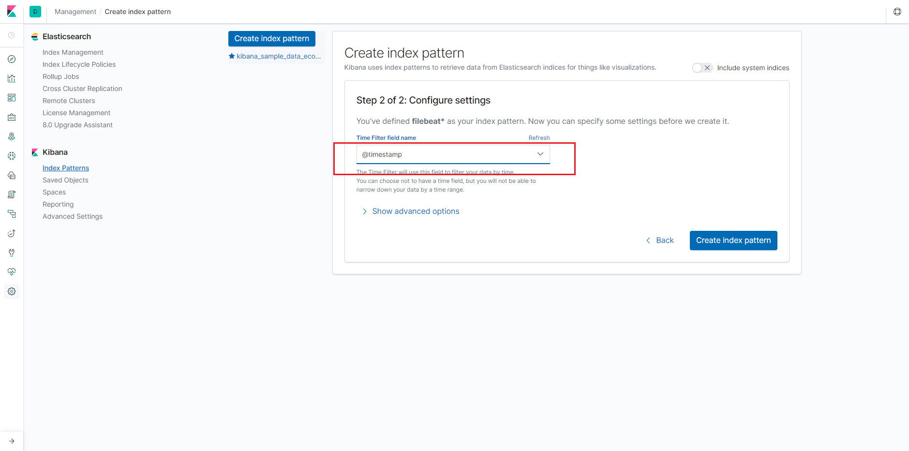Open Logs from the side navigation
909x451 pixels.
click(x=12, y=195)
